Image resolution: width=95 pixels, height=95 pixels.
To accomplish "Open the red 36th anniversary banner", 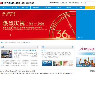I will pyautogui.click(x=38, y=25).
